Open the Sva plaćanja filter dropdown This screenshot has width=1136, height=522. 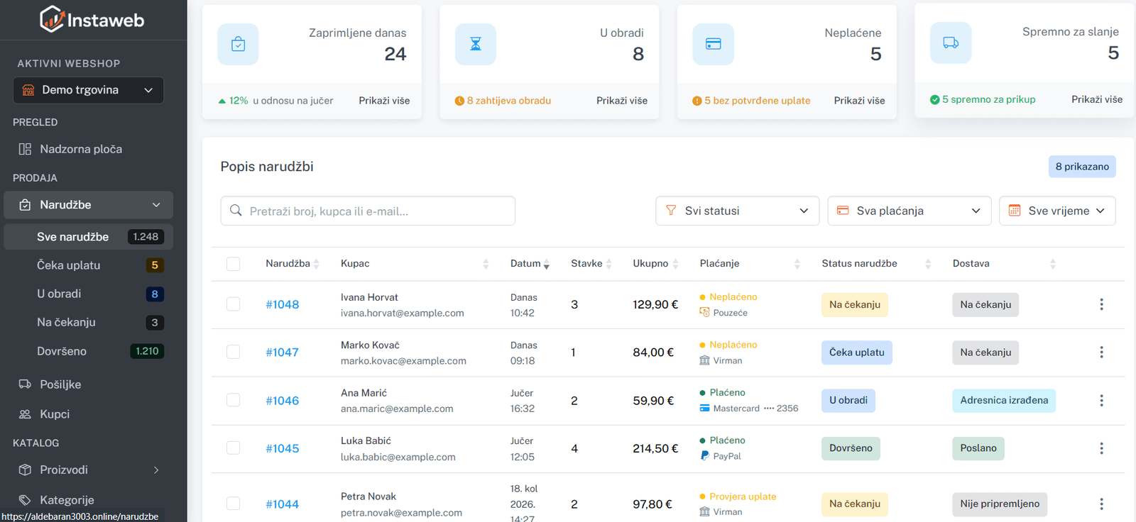[x=909, y=211]
